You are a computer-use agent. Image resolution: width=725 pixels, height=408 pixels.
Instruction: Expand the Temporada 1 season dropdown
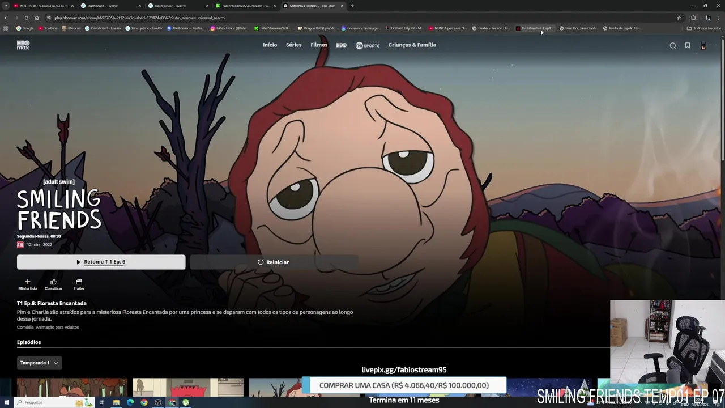click(39, 363)
